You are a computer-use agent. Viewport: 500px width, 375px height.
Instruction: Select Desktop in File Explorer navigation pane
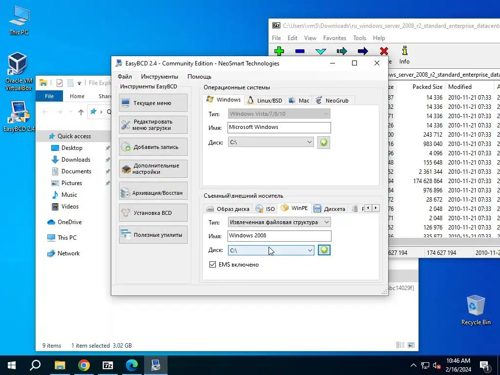tap(72, 148)
